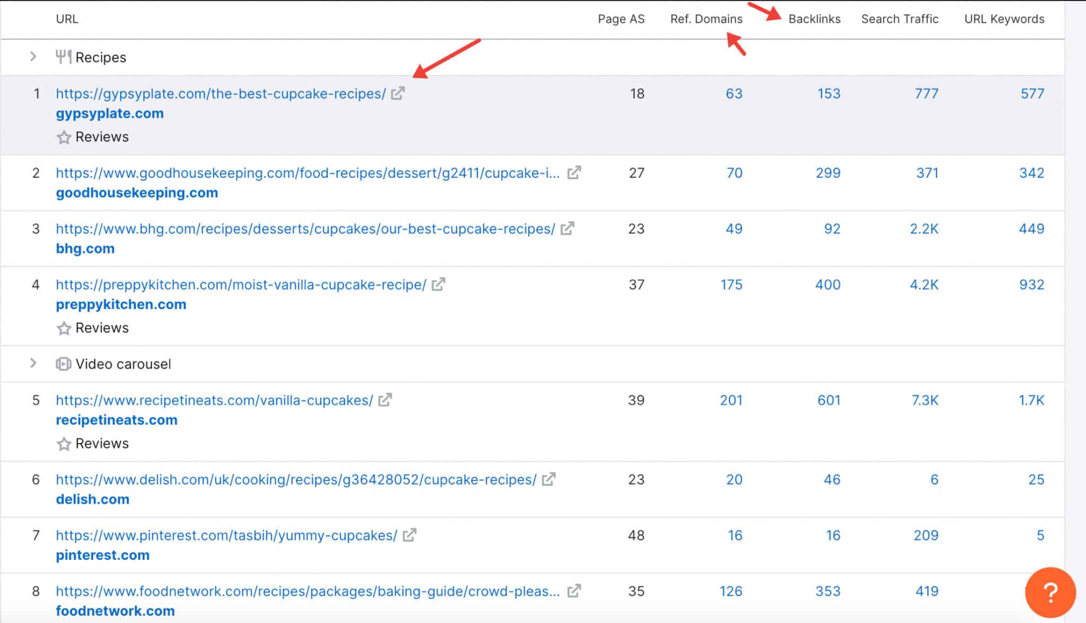This screenshot has width=1086, height=623.
Task: Open external link icon for bhg.com URL
Action: 567,229
